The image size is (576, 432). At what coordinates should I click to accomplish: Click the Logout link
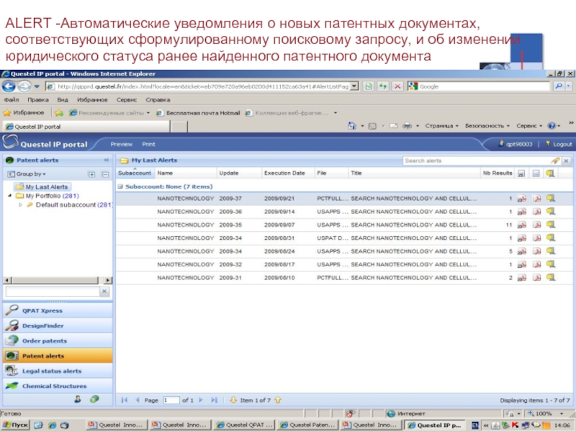562,144
